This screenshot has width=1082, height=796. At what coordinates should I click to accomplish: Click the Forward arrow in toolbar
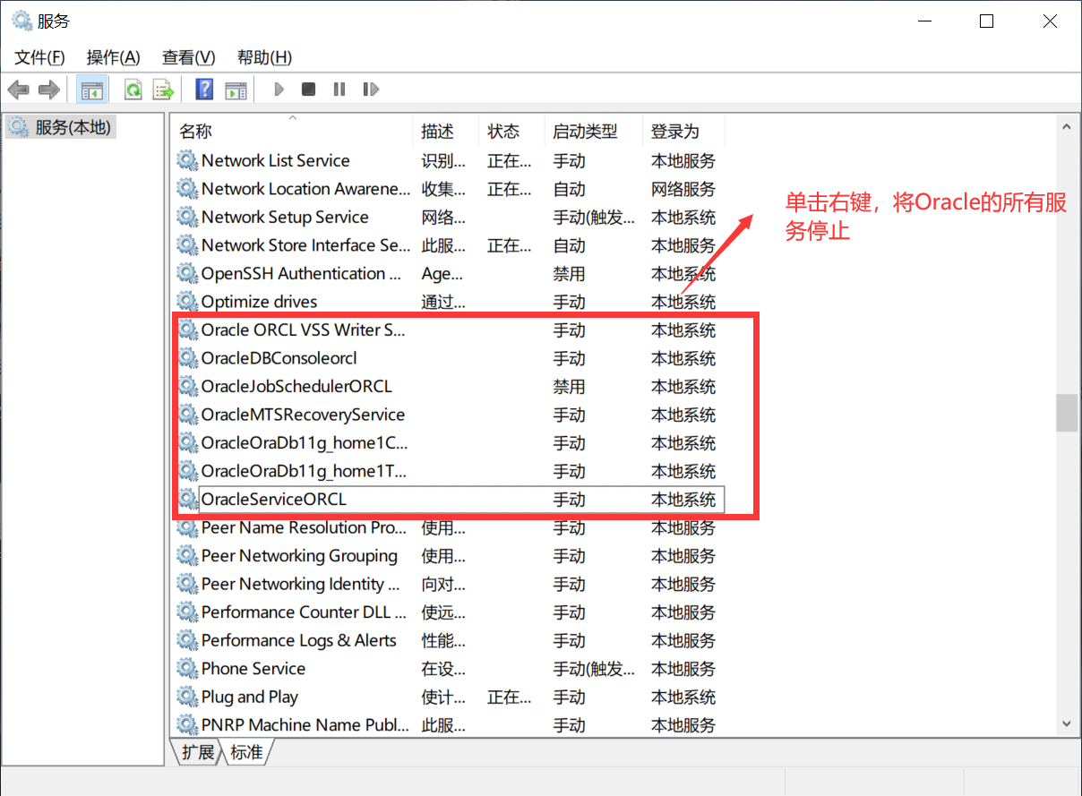coord(49,90)
